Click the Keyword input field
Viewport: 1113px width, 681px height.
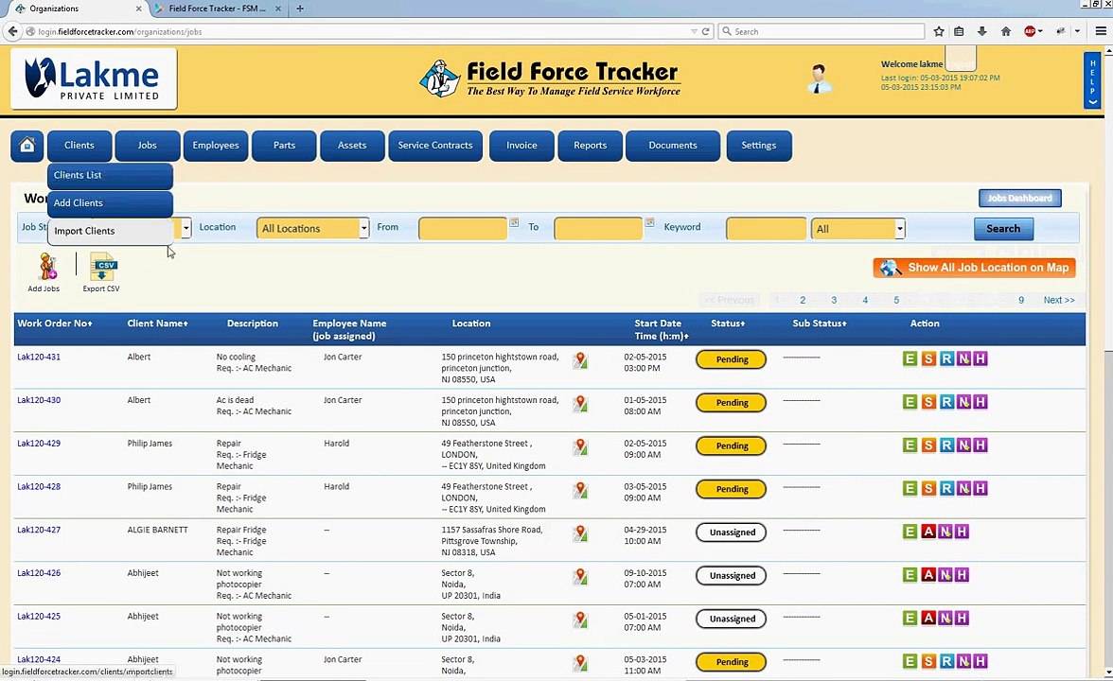pyautogui.click(x=766, y=229)
